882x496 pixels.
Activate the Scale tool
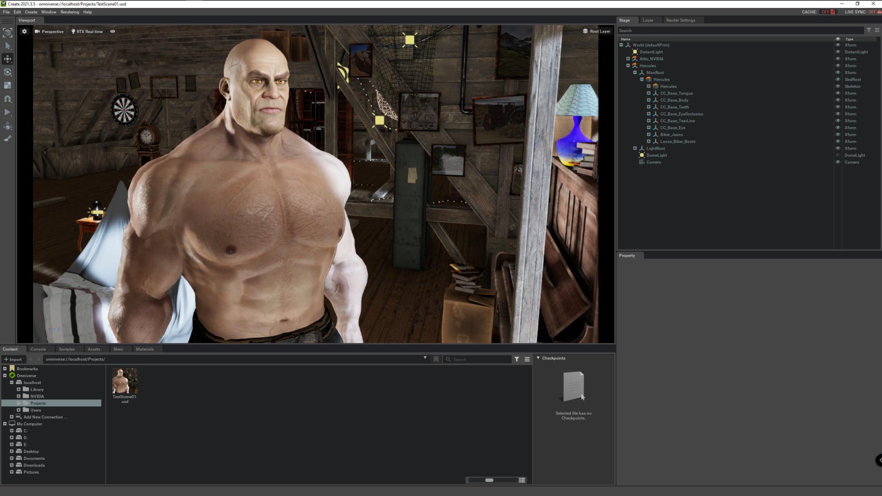[7, 85]
